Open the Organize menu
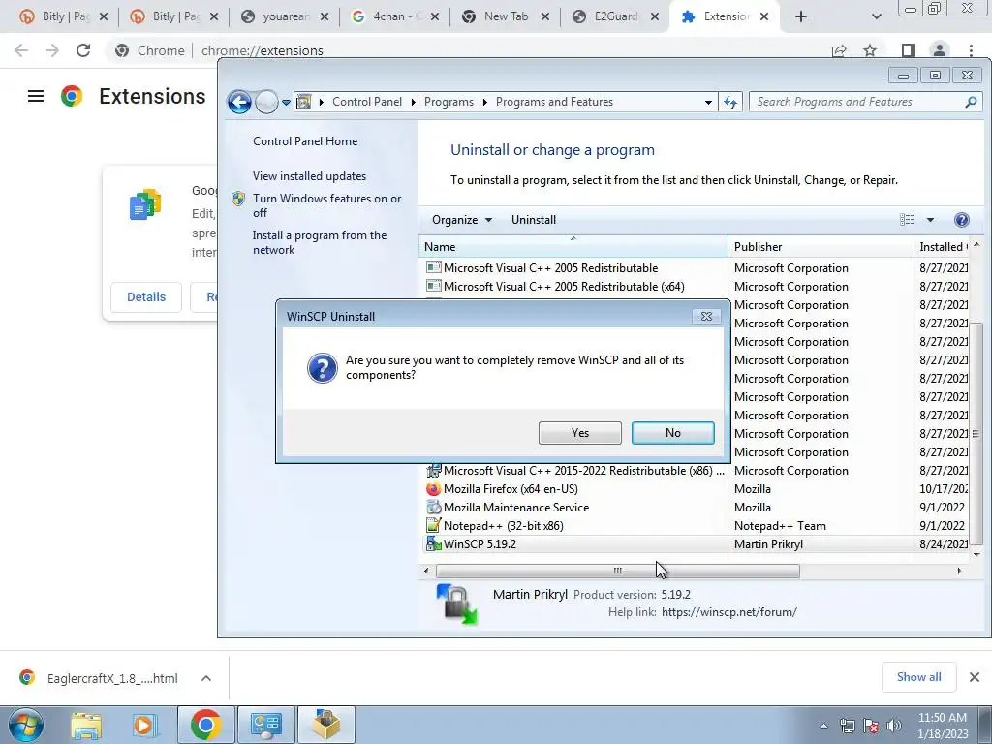This screenshot has height=744, width=992. click(x=462, y=220)
